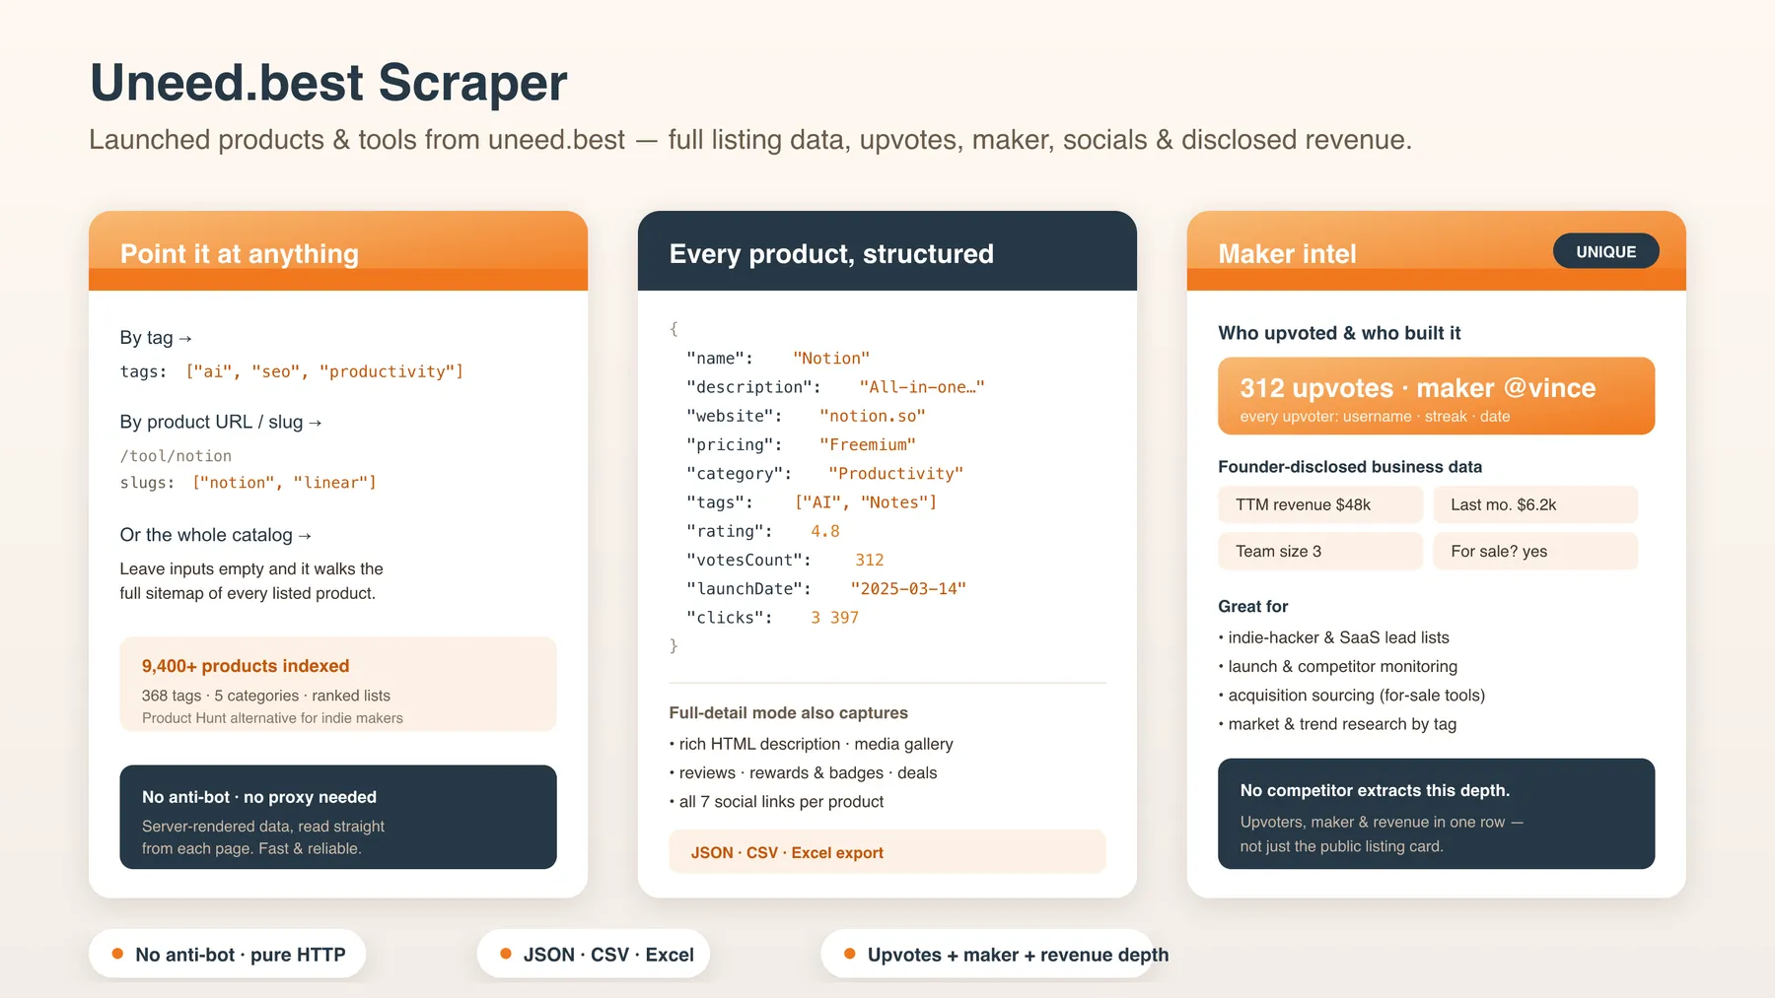Click the 'JSON · CSV · Excel' bottom pill

[594, 955]
